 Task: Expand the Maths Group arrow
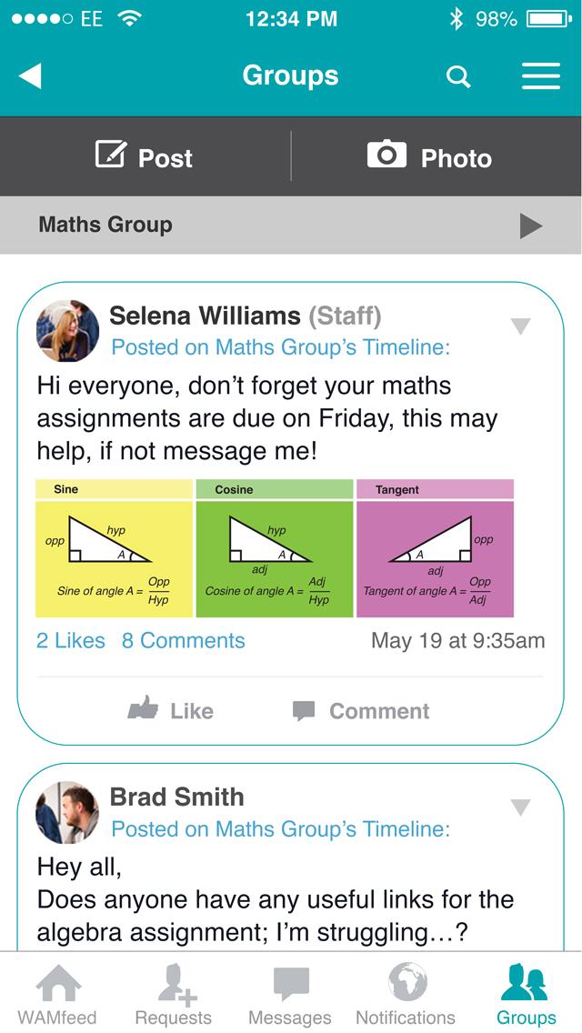point(531,226)
